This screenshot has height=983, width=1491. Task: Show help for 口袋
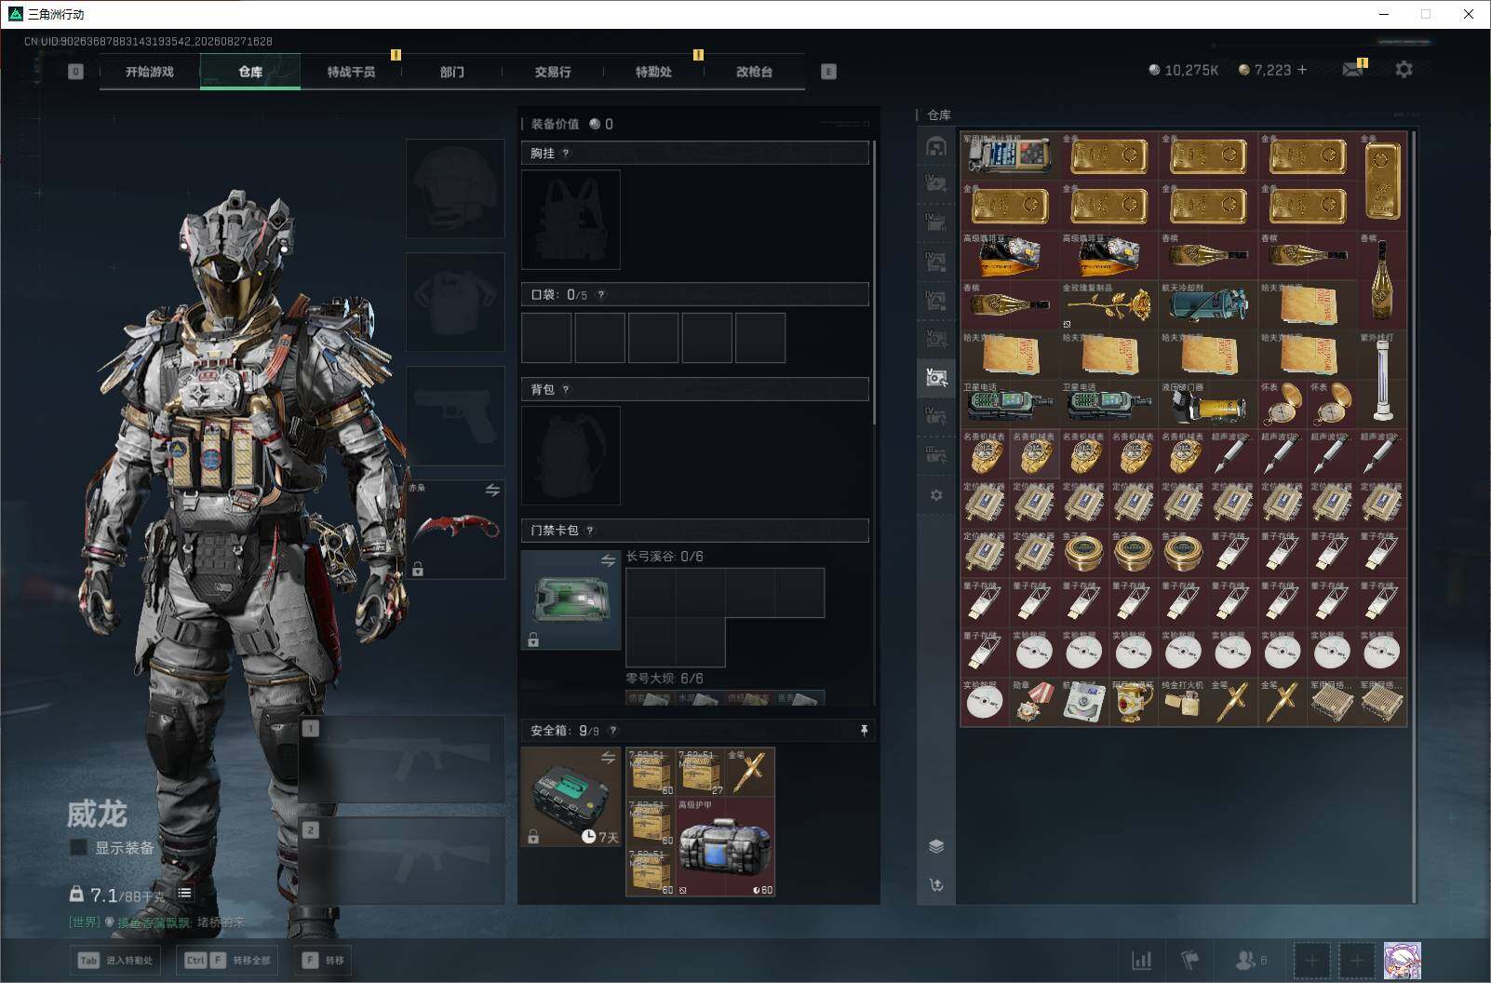(601, 295)
